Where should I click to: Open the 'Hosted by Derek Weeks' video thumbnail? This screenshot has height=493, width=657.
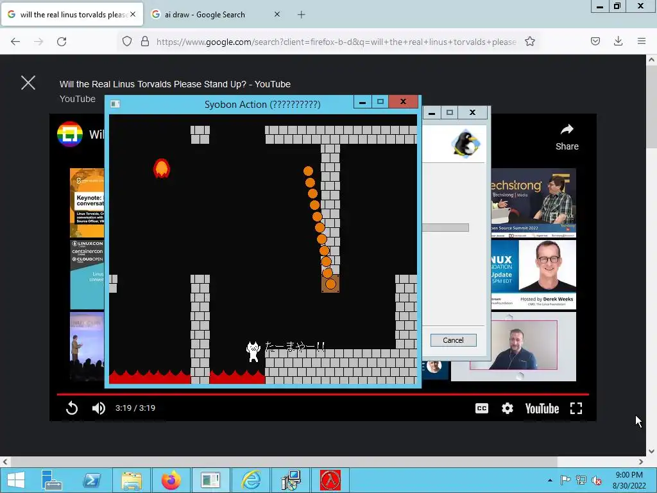pos(533,275)
